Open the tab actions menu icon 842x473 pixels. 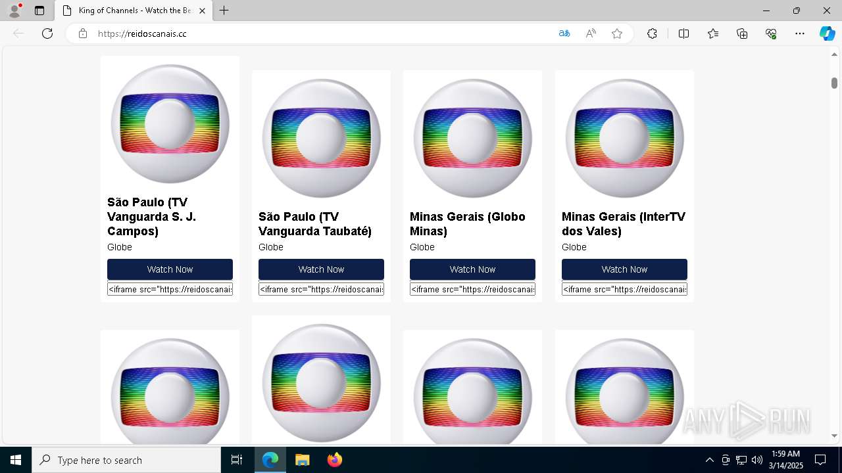(x=39, y=11)
